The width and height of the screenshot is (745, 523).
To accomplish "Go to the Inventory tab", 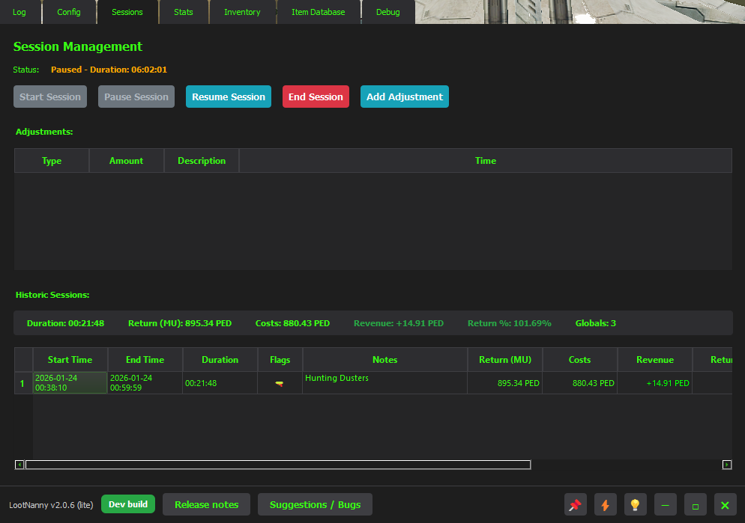I will (242, 12).
